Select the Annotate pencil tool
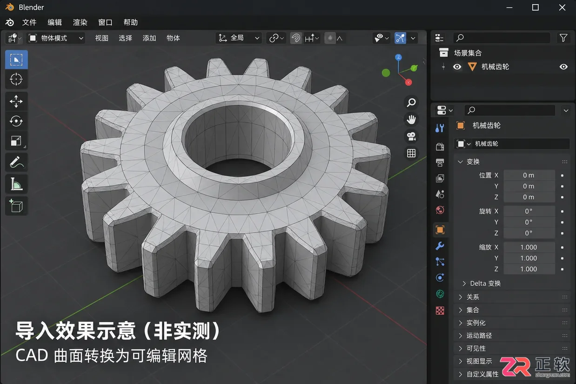Image resolution: width=576 pixels, height=384 pixels. (x=16, y=162)
